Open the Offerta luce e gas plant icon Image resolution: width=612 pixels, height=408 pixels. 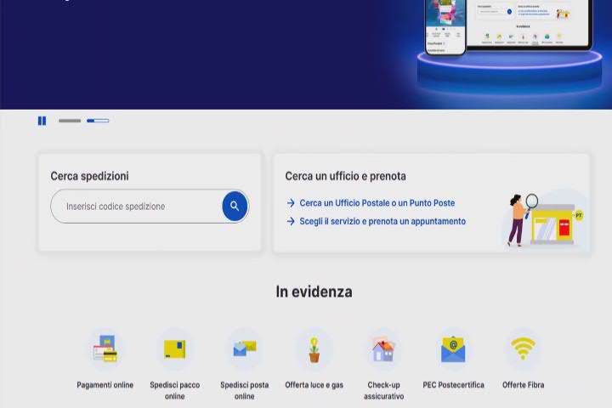[x=314, y=349]
